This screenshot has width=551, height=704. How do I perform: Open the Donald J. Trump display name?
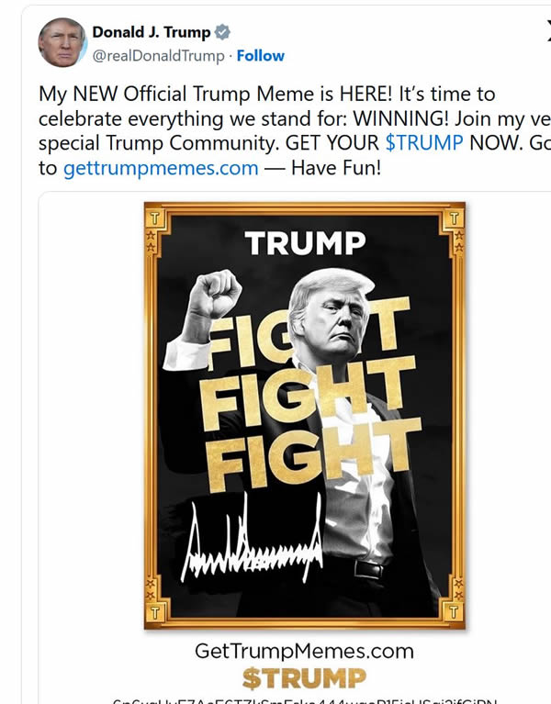click(151, 34)
